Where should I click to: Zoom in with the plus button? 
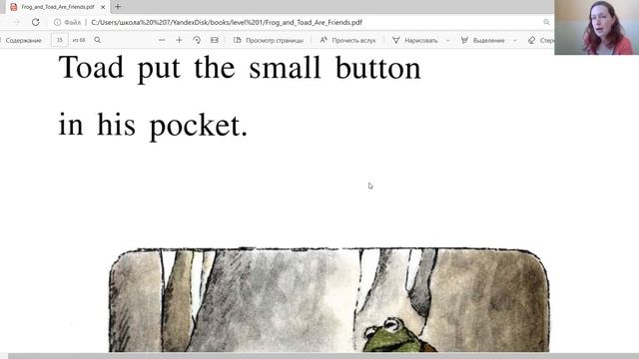tap(179, 40)
